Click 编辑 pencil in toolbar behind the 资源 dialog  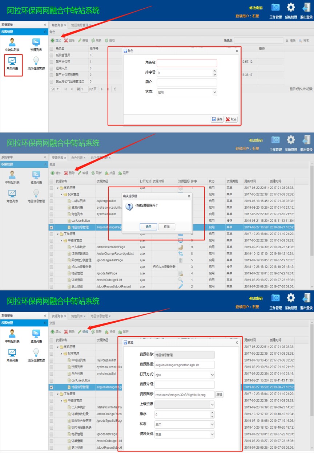click(x=83, y=331)
